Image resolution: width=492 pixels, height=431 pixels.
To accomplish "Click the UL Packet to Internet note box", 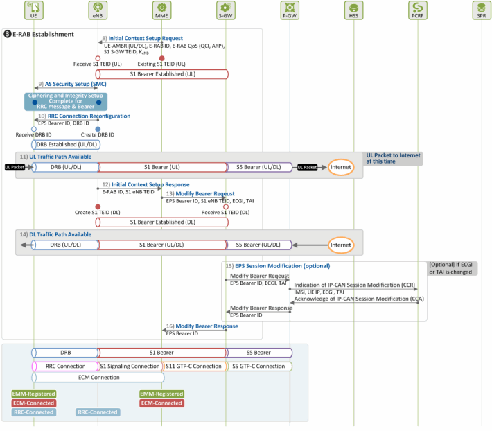I will (394, 159).
